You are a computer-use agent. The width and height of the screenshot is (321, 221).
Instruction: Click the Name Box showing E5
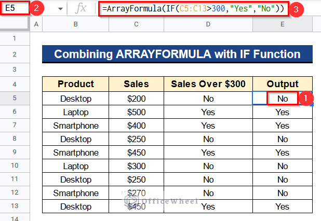click(15, 8)
